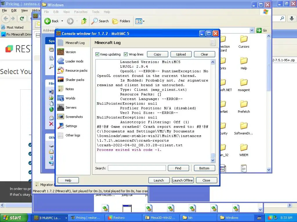Open browser Edit menu
The image size is (297, 222).
point(14,10)
